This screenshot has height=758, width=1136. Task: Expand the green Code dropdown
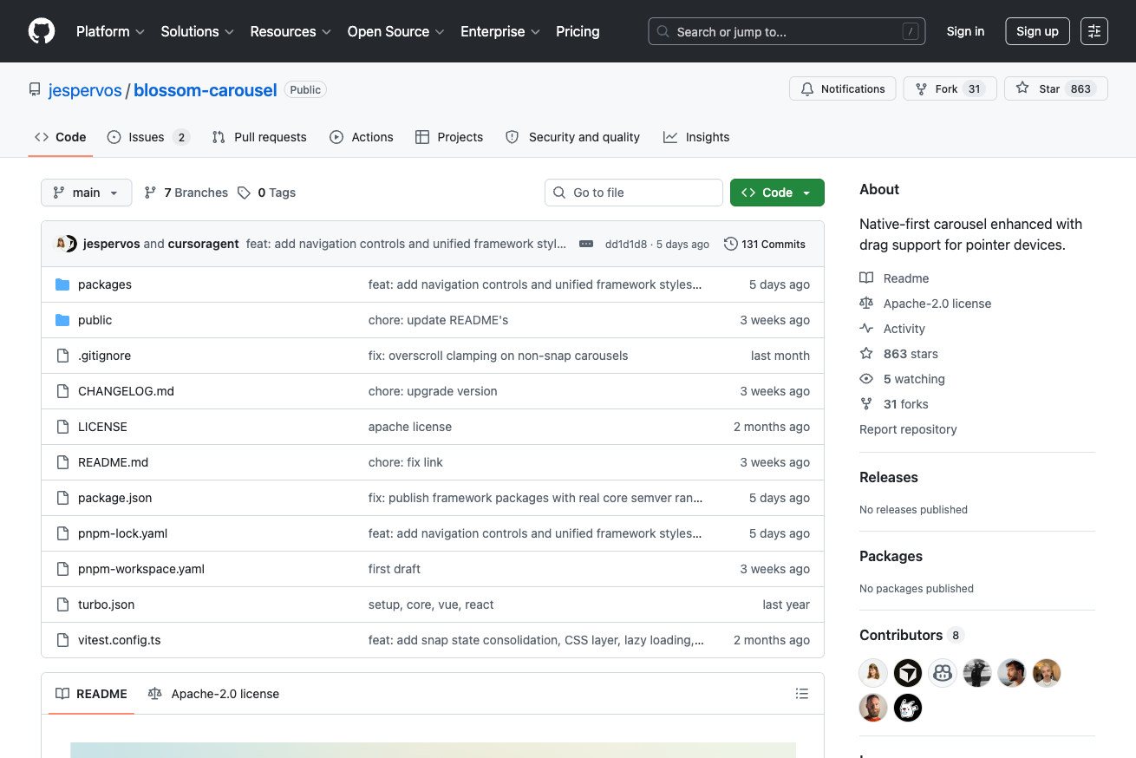tap(777, 193)
